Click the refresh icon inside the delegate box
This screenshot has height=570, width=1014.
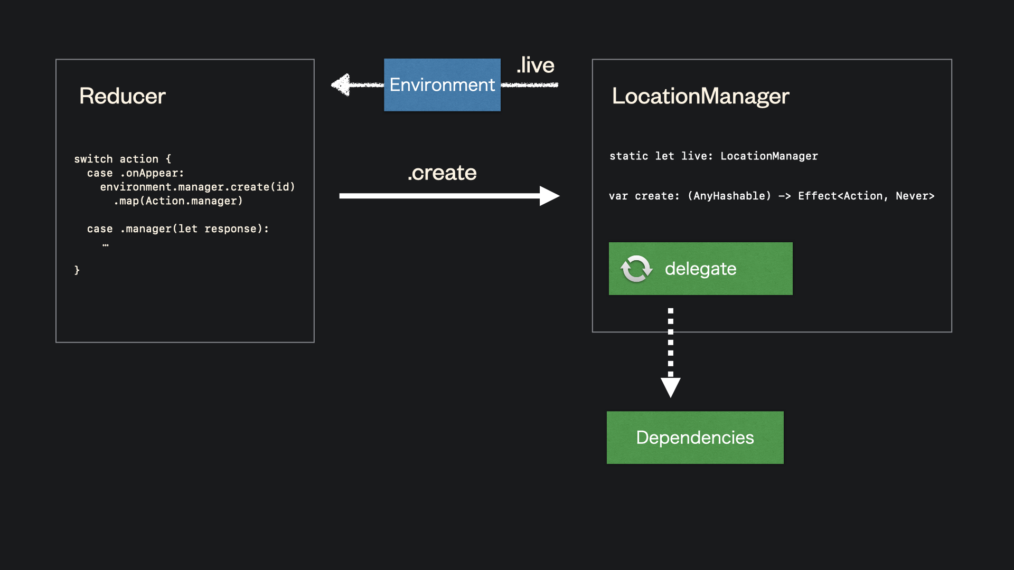[x=636, y=268]
